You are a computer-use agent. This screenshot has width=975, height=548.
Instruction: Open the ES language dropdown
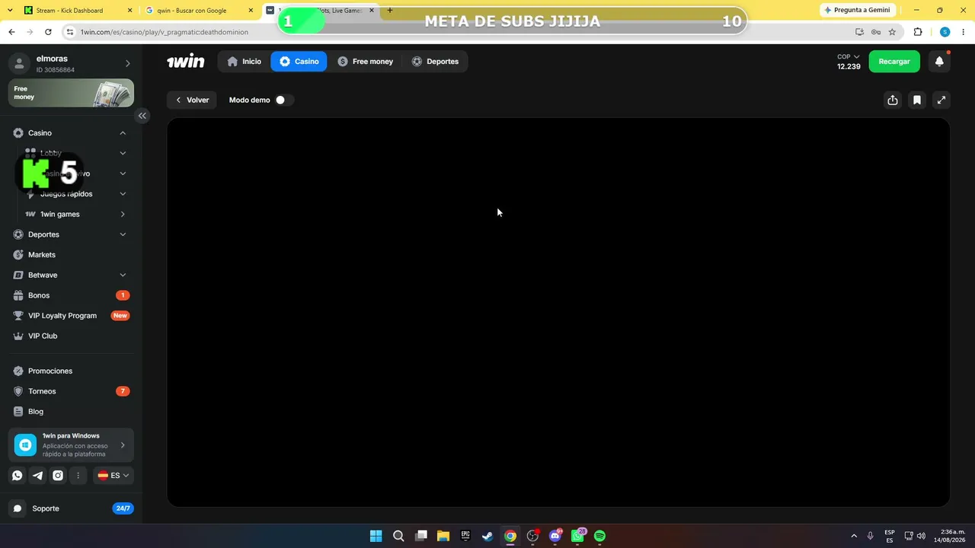click(x=113, y=476)
